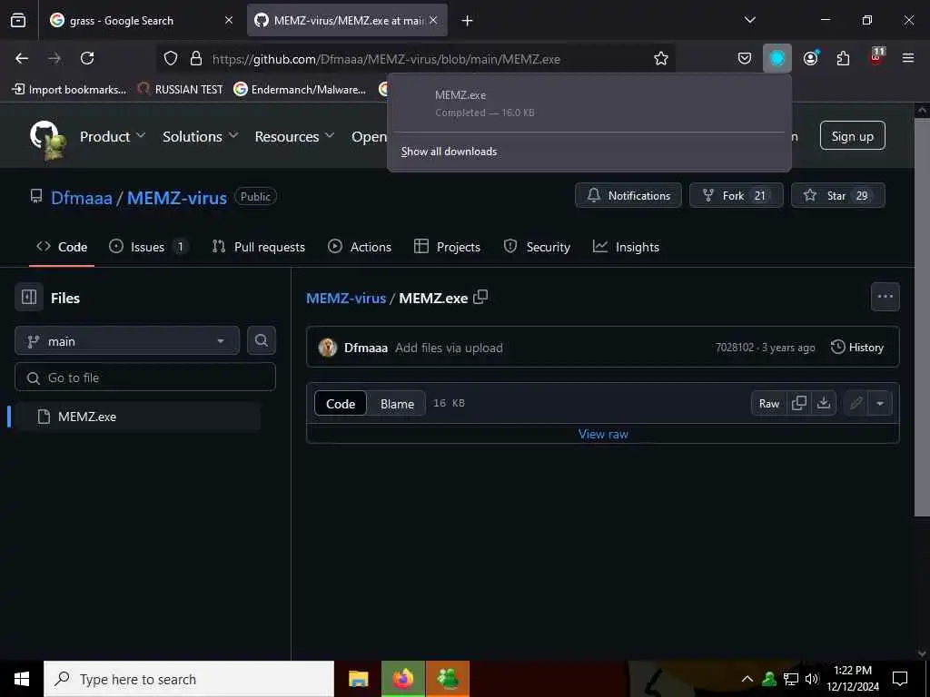
Task: Expand the Resources menu
Action: coord(295,136)
